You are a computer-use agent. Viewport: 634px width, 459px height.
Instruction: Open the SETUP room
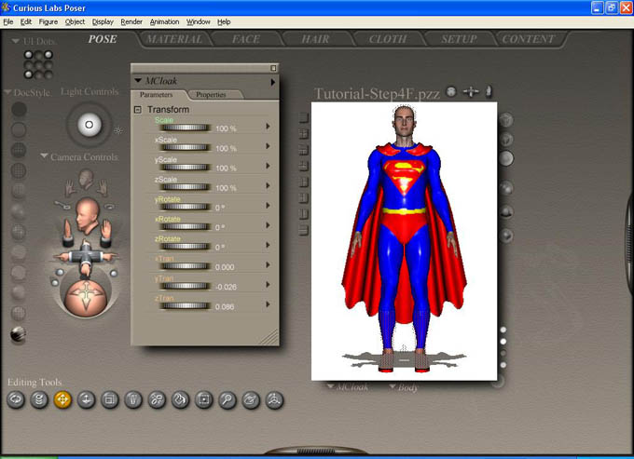pos(459,39)
